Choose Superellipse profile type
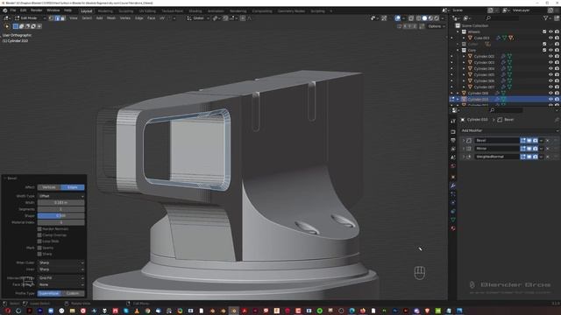This screenshot has width=561, height=315. (x=49, y=293)
